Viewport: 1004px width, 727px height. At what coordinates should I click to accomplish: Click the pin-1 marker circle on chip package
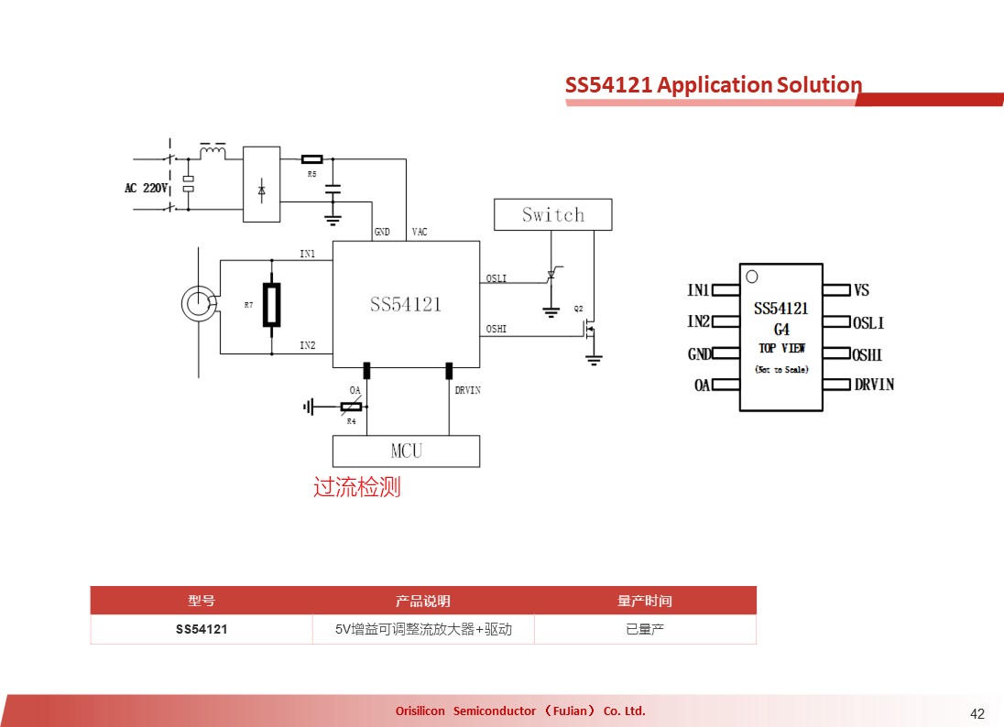point(752,277)
